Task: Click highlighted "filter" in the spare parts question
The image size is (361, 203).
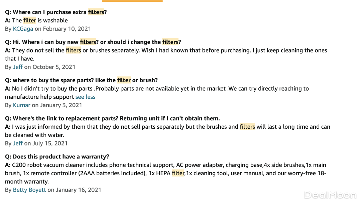Action: (124, 80)
